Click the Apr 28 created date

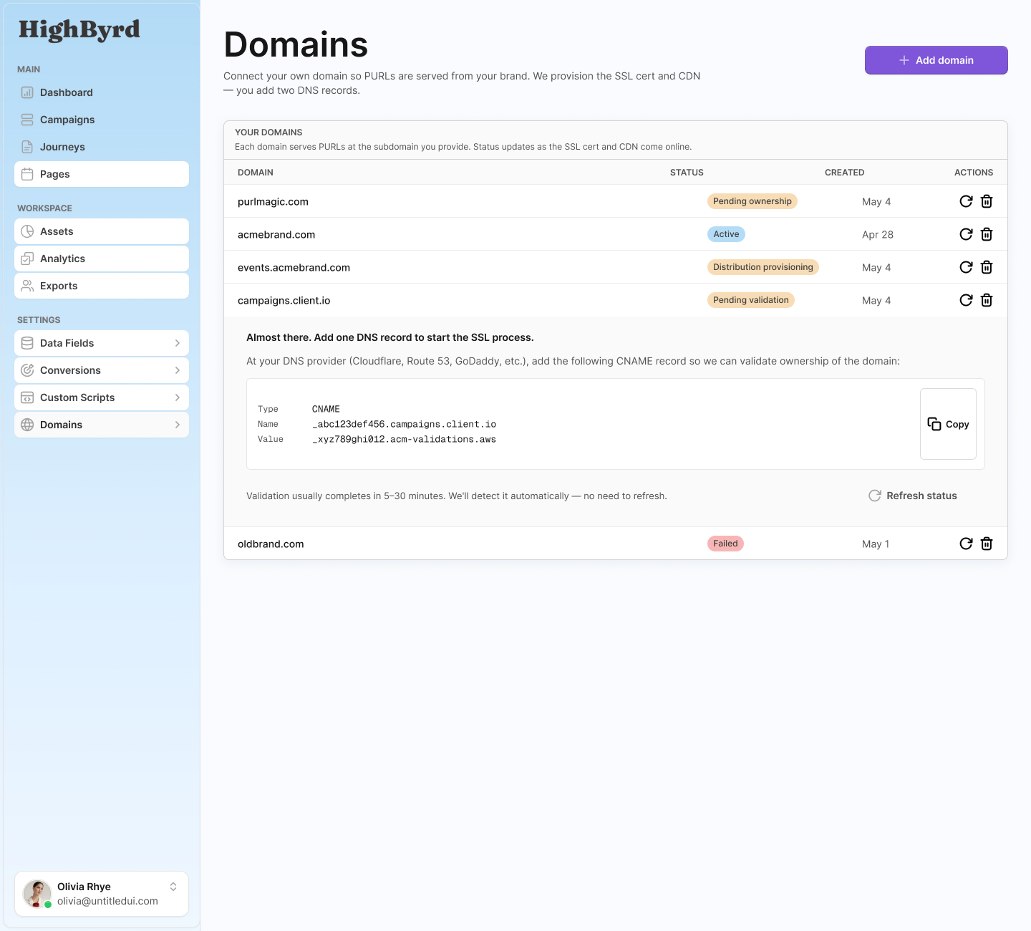click(x=878, y=235)
